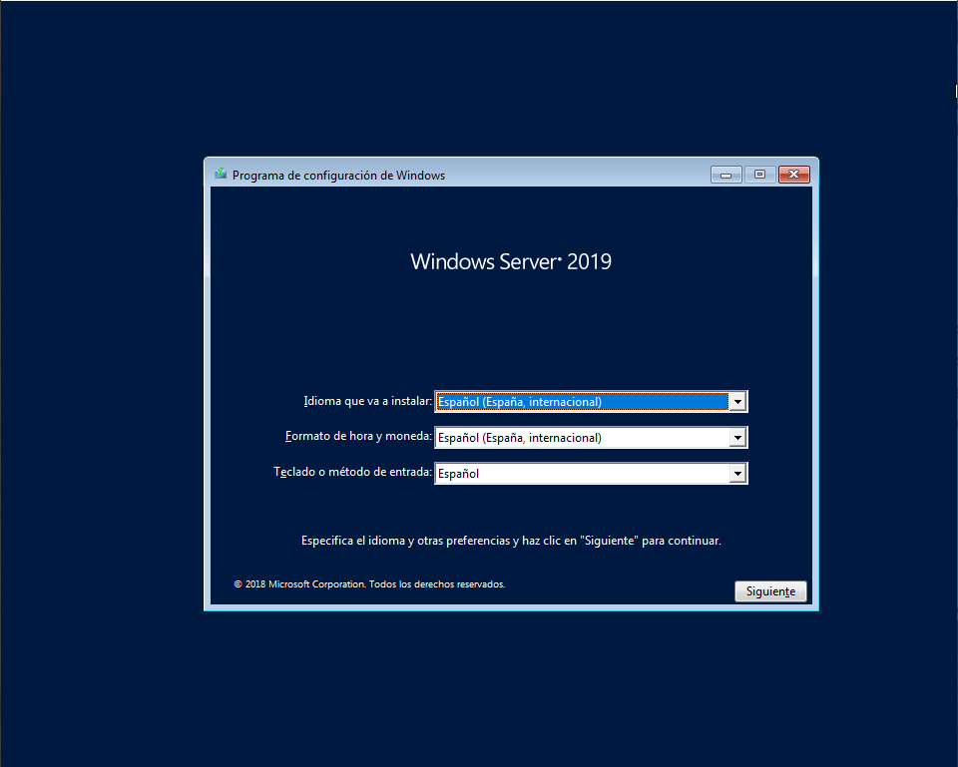Viewport: 958px width, 767px height.
Task: Open the 'Idioma que va a instalar' dropdown arrow
Action: pos(737,401)
